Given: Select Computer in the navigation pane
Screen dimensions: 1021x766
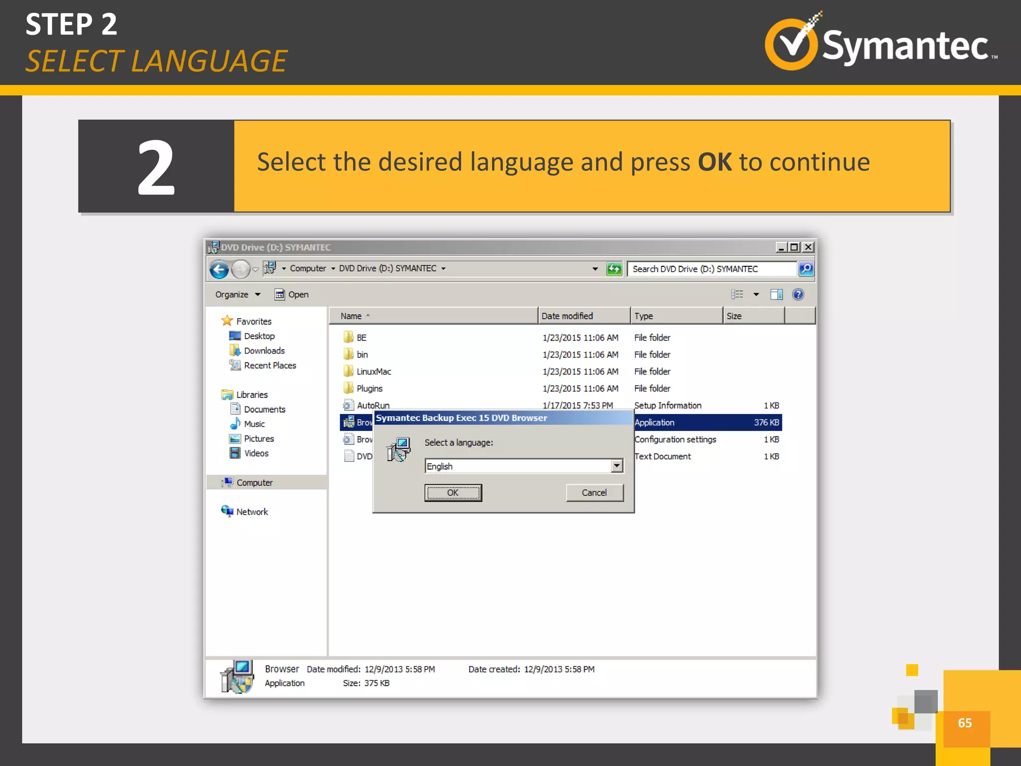Looking at the screenshot, I should point(254,482).
